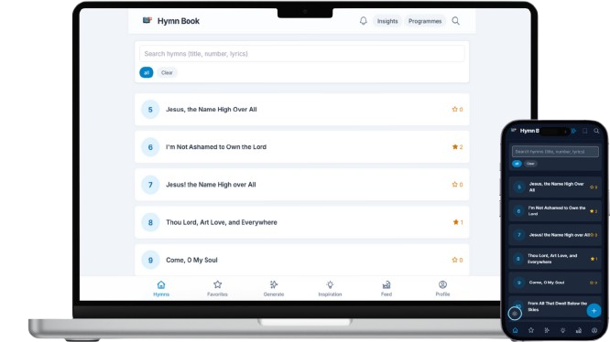Click the Clear chip on the phone

[530, 164]
